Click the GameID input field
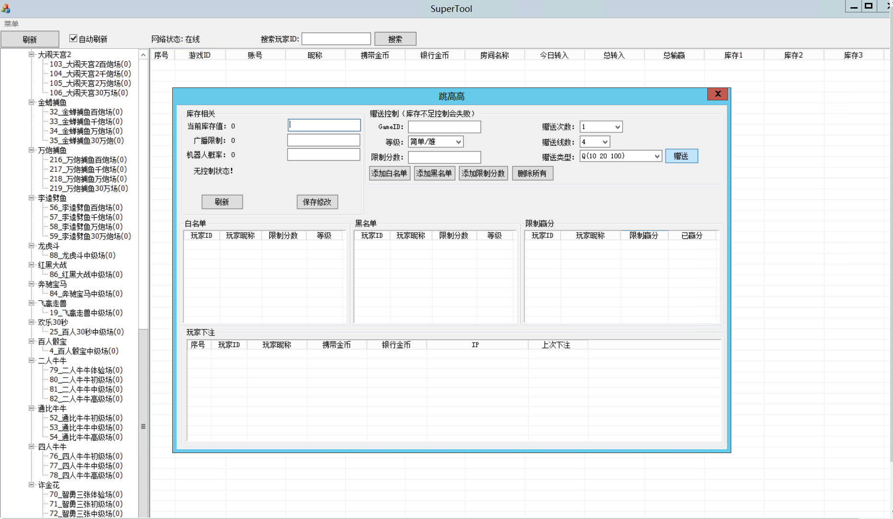Viewport: 893px width, 519px height. click(444, 127)
